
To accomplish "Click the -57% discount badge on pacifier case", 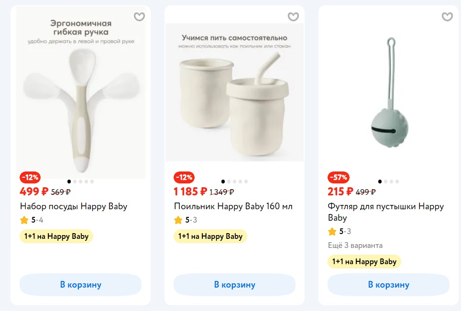I will coord(338,177).
